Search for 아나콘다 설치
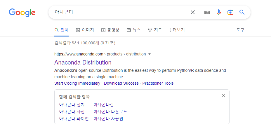This screenshot has height=129, width=271. coord(72,105)
